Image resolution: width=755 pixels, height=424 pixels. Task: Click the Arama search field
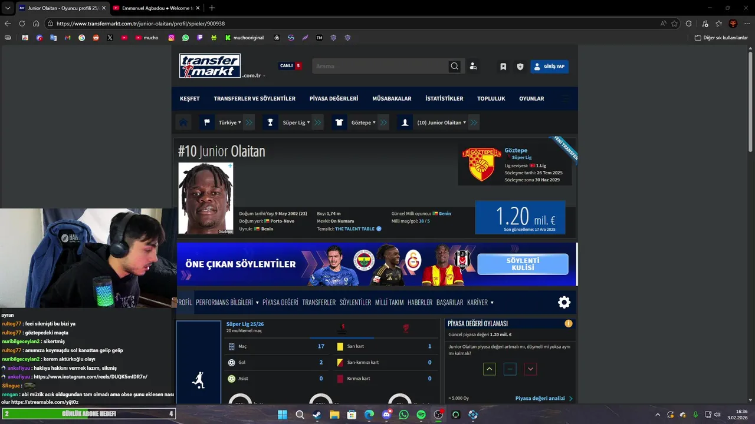(380, 67)
